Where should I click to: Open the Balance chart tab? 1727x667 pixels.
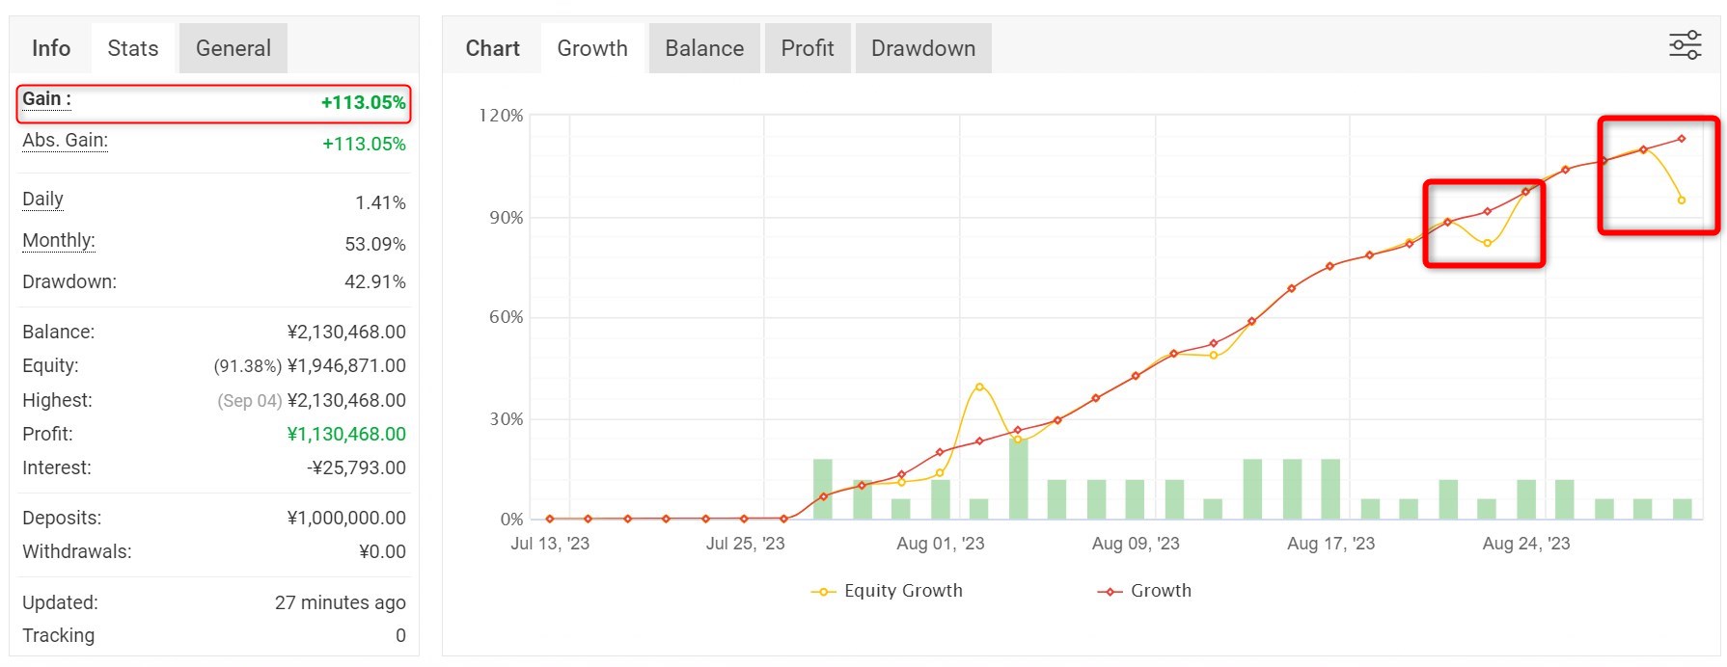[x=703, y=48]
